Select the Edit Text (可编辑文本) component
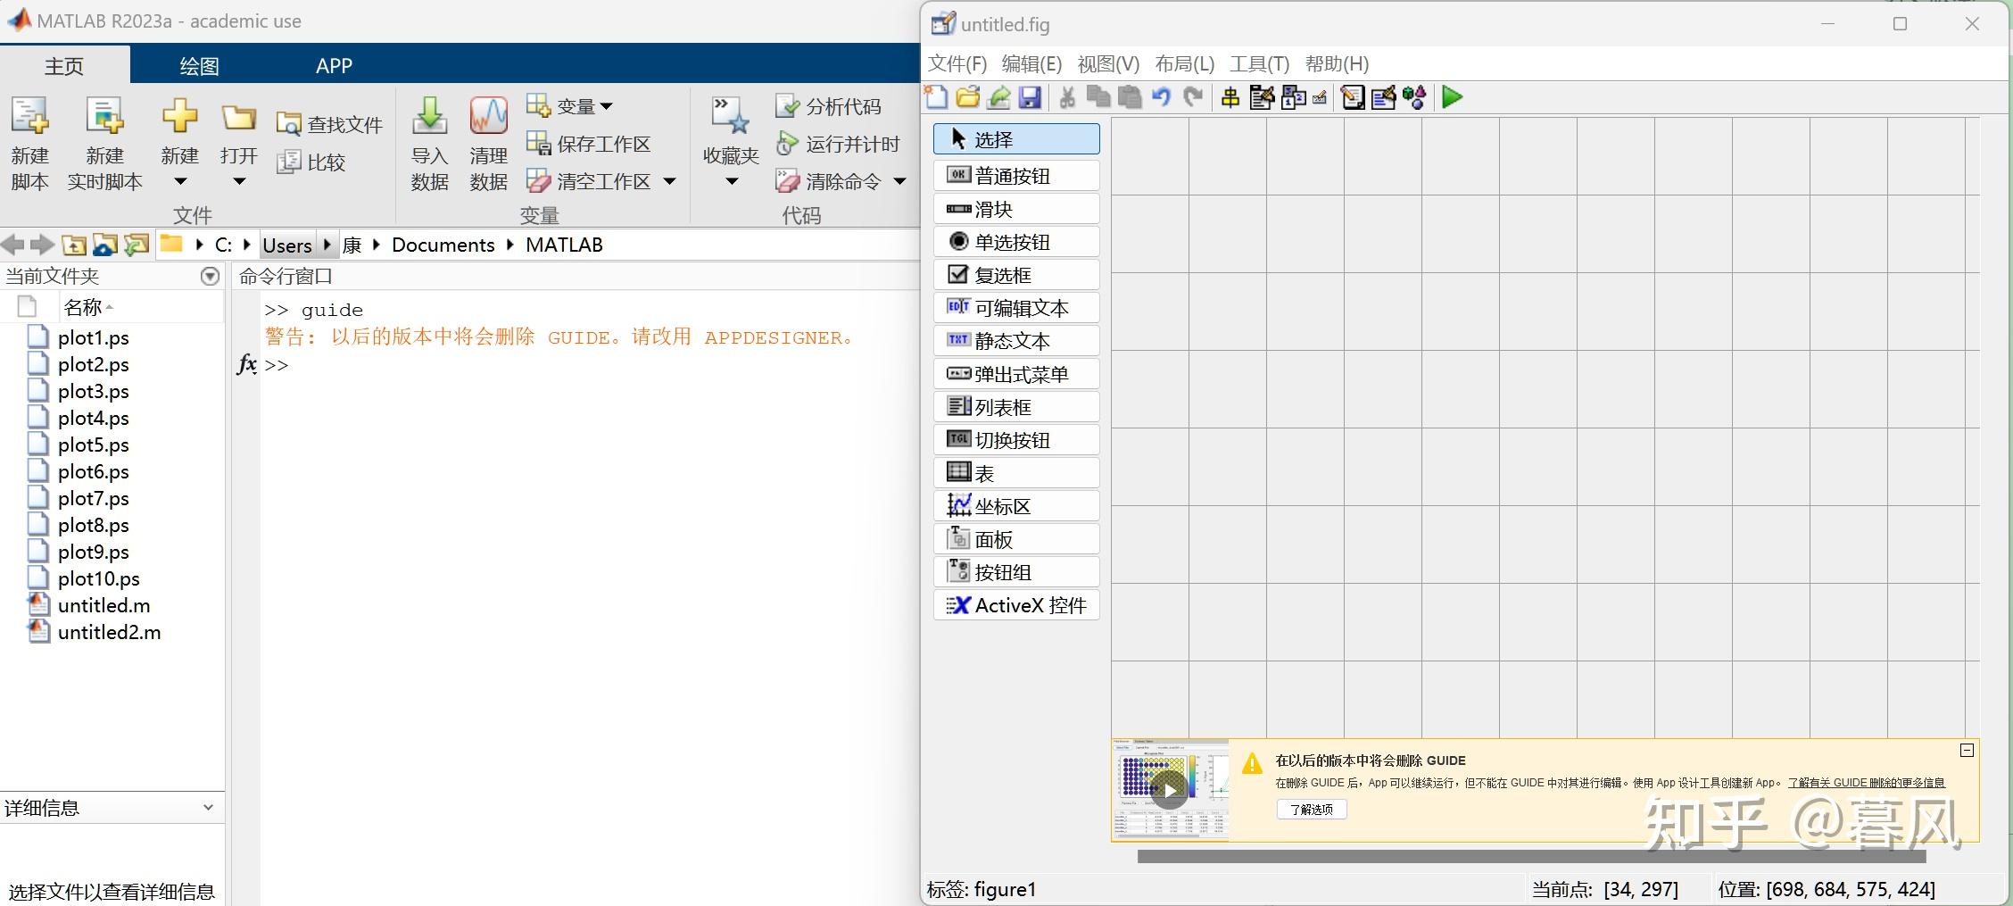 (1016, 308)
